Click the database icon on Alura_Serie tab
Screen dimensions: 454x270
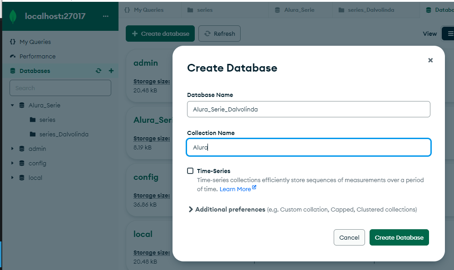click(x=276, y=10)
